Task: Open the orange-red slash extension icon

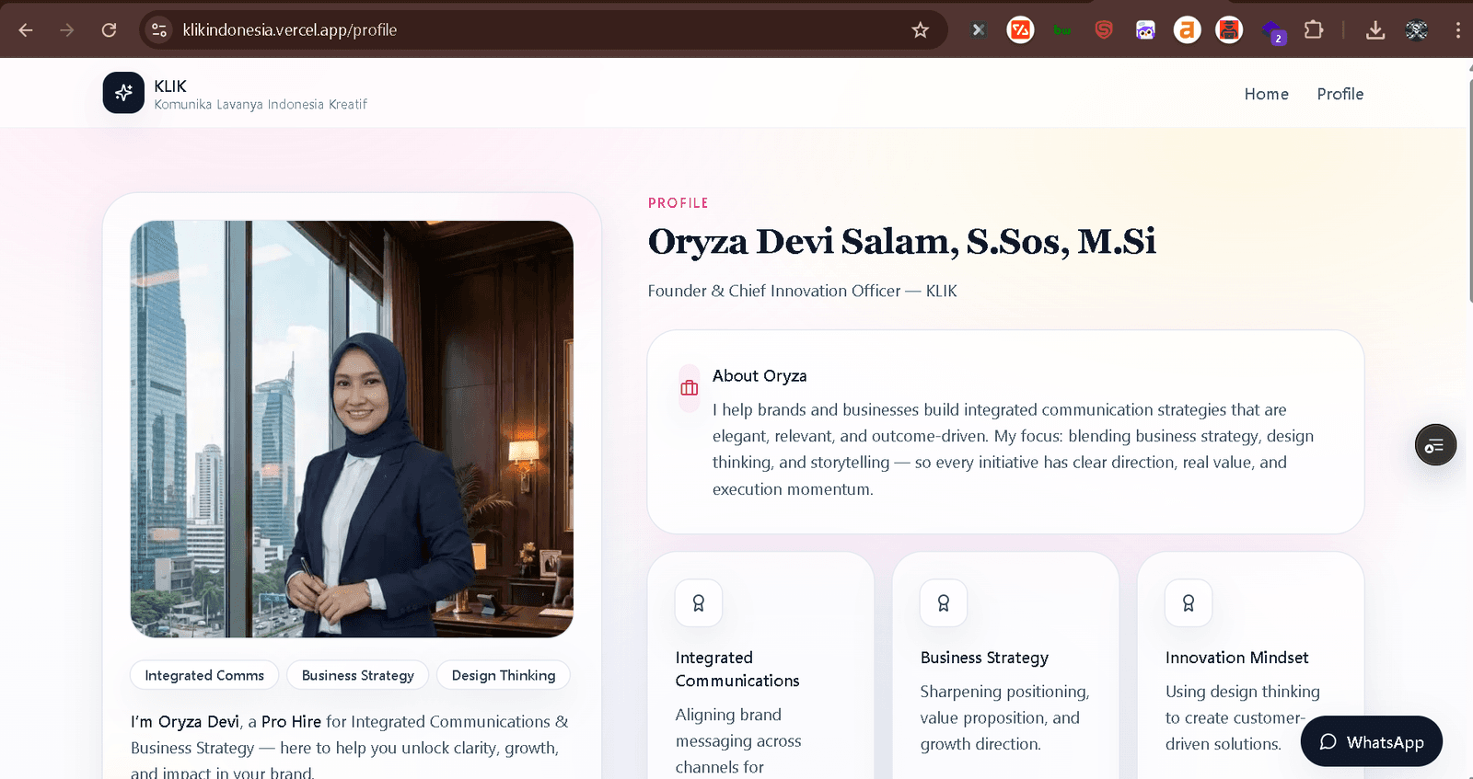Action: click(x=1020, y=30)
